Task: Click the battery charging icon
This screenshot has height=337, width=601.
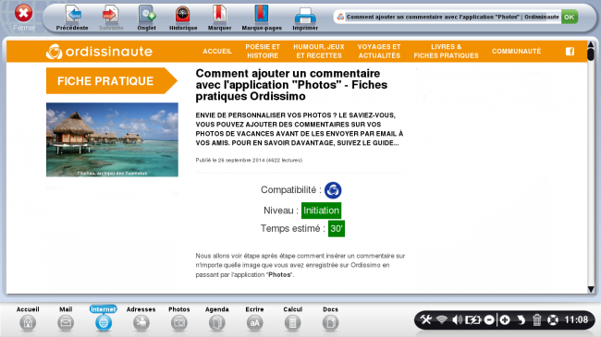Action: click(473, 319)
